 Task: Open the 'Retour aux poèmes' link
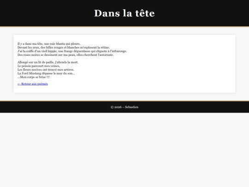33,84
